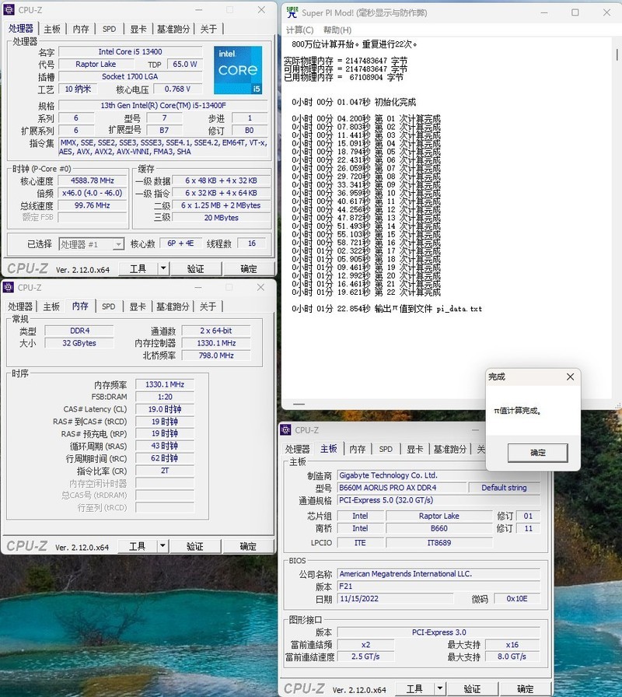This screenshot has height=697, width=622.
Task: Go to 显卡 tab in mainboard CPU-Z window
Action: pyautogui.click(x=414, y=449)
